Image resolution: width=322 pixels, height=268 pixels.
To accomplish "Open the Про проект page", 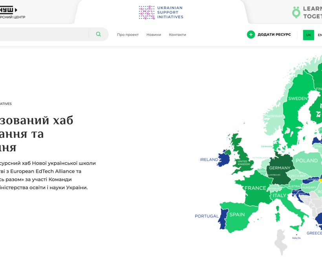I will (x=128, y=34).
